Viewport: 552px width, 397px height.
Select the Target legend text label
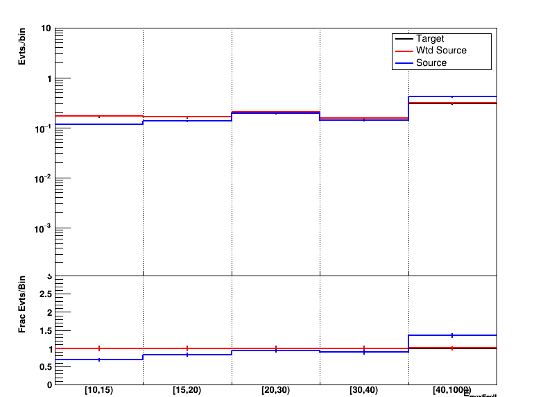(430, 39)
